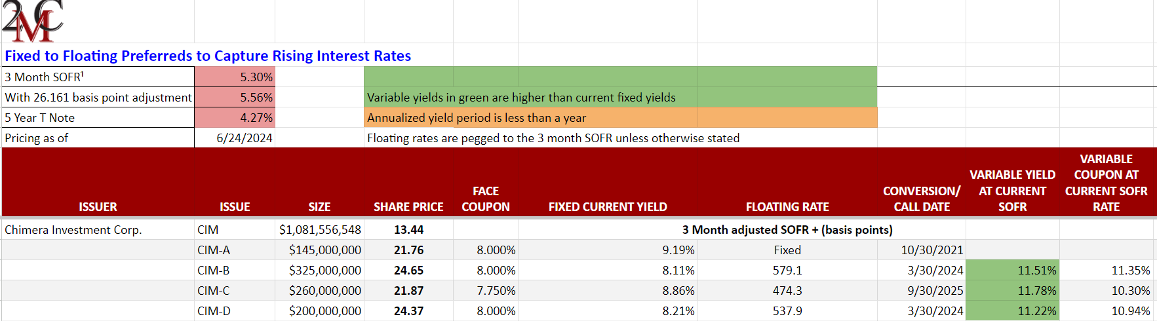
Task: Click the FIXED CURRENT YIELD header
Action: tap(608, 206)
